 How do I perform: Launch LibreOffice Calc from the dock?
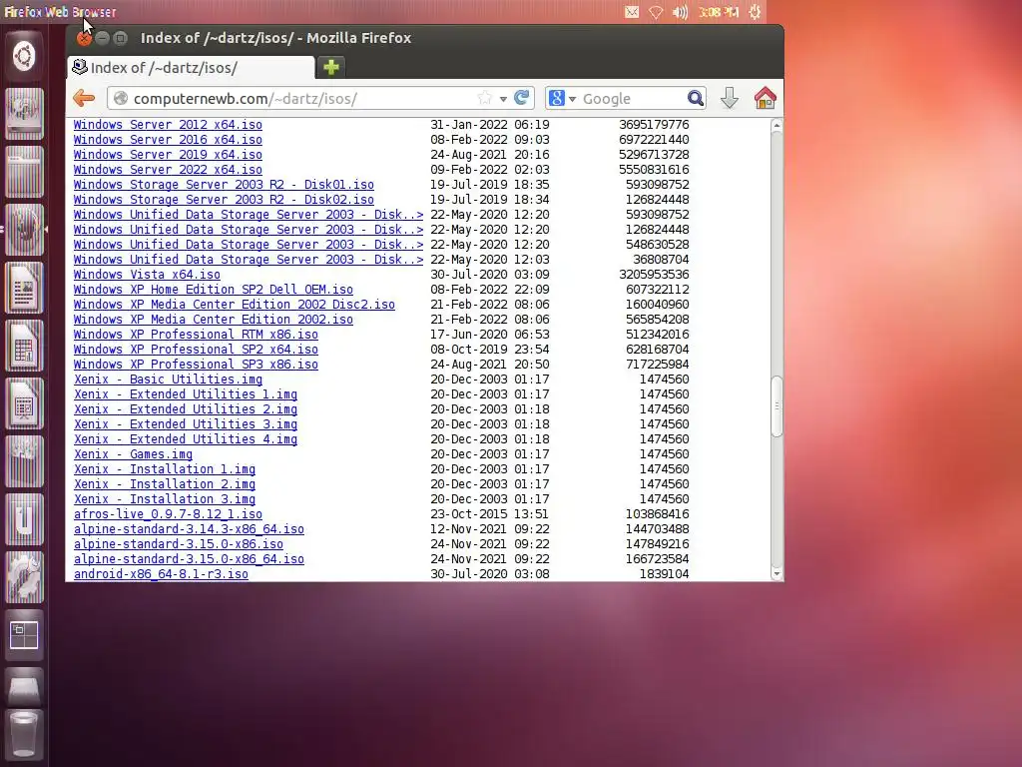click(24, 346)
